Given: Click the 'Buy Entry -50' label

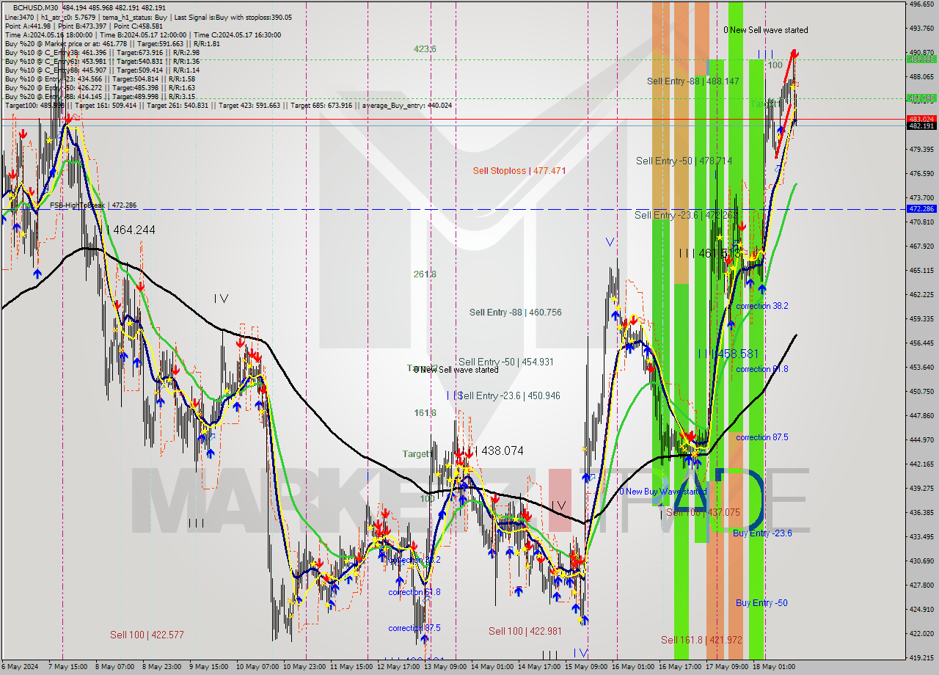Looking at the screenshot, I should point(761,603).
